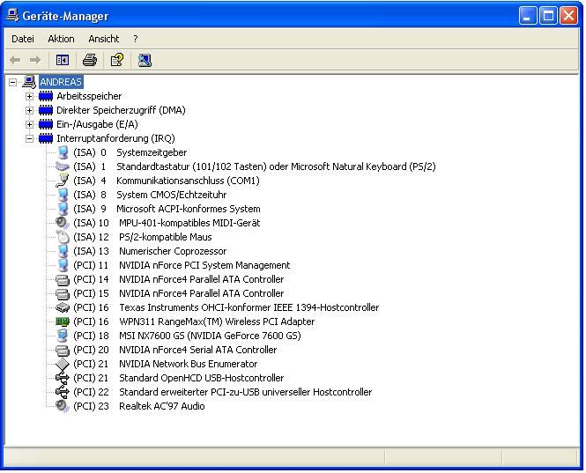
Task: Select Interruptanforderung (IRQ) tree label
Action: [115, 138]
